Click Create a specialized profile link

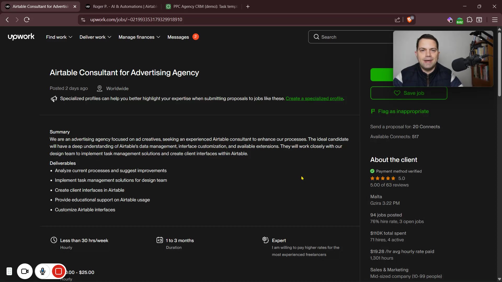(314, 98)
